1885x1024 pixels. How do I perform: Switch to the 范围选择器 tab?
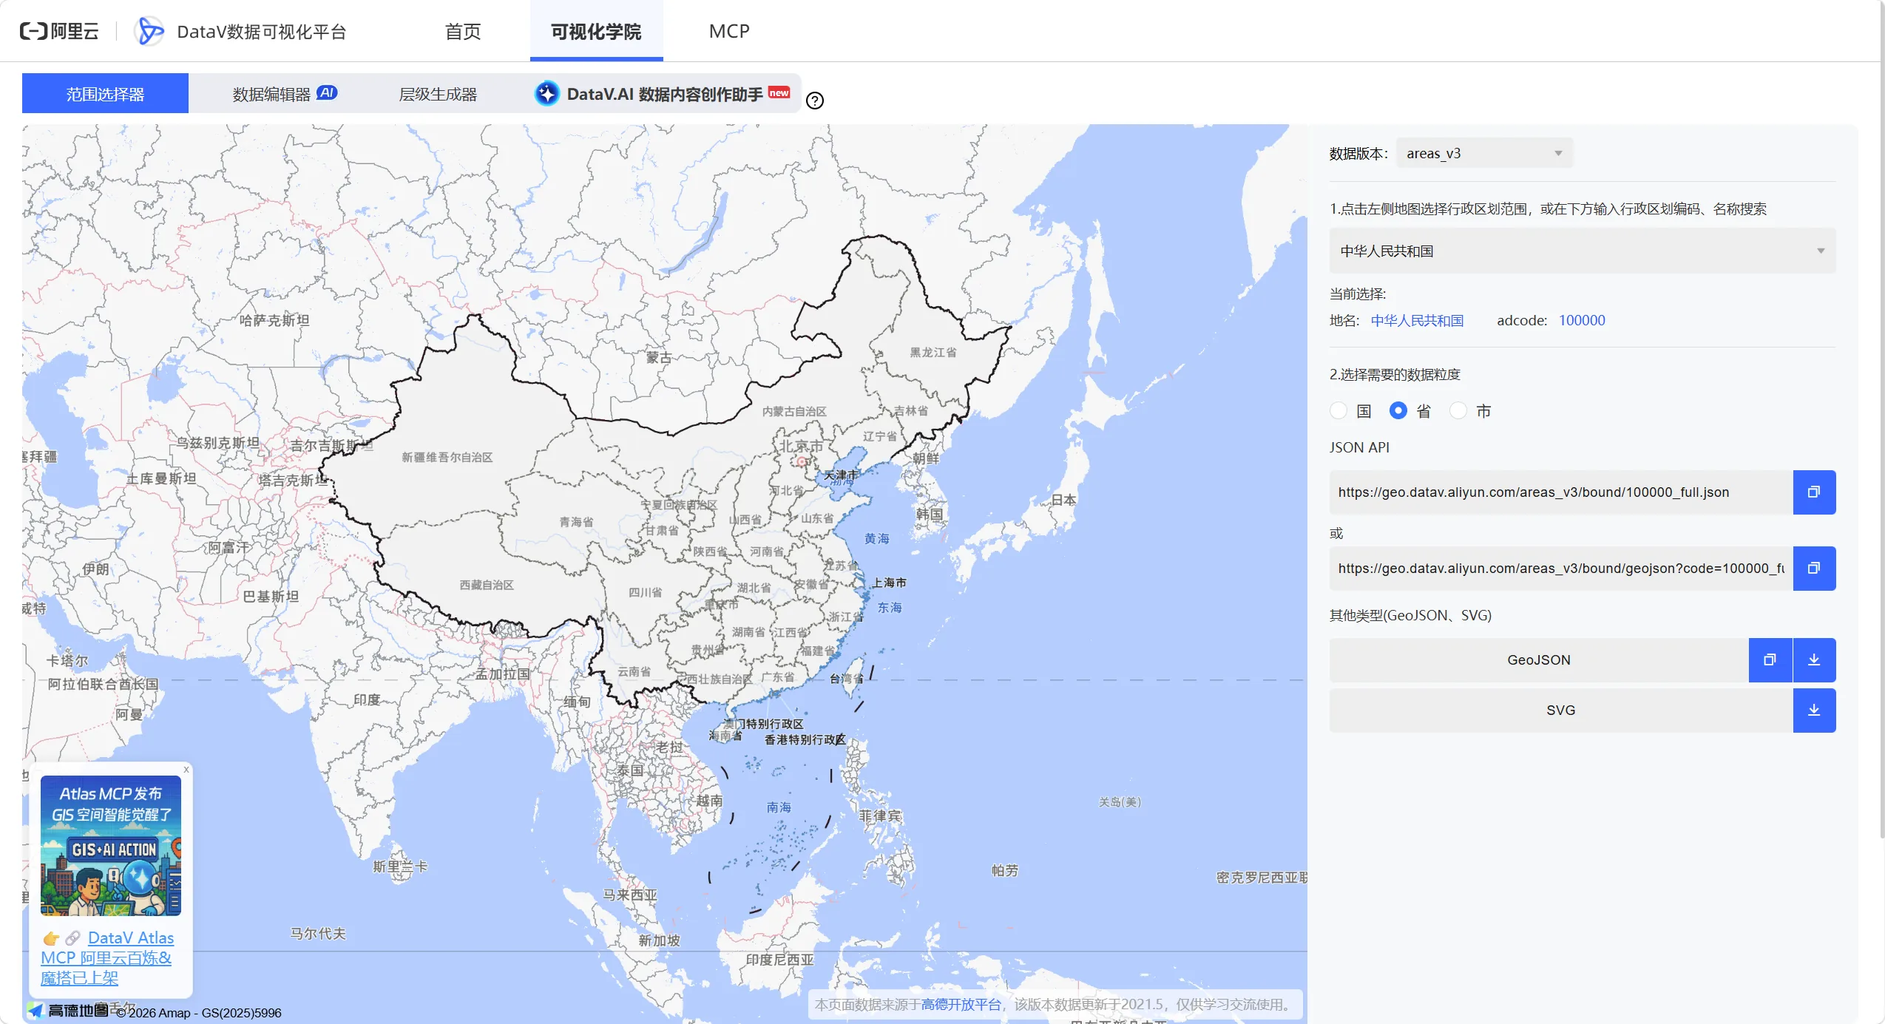[105, 94]
